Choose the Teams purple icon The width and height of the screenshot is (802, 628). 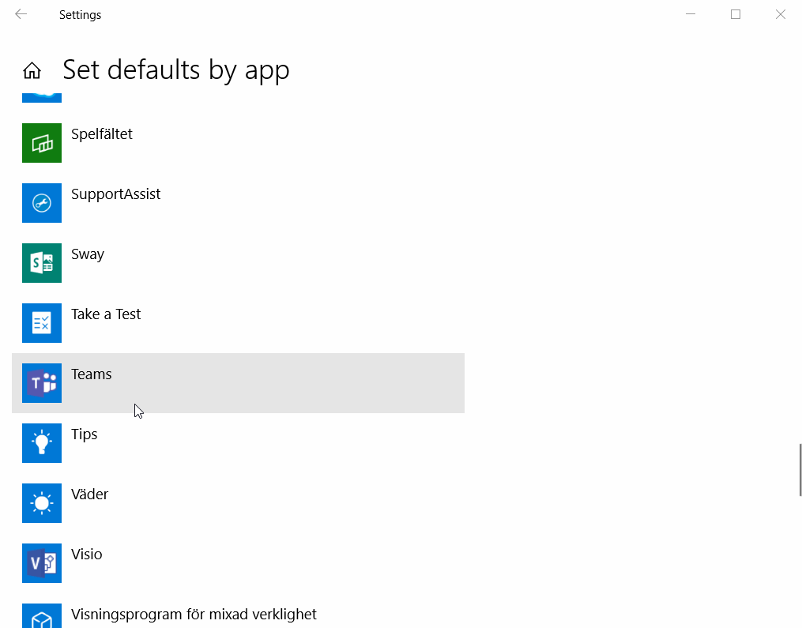[42, 383]
